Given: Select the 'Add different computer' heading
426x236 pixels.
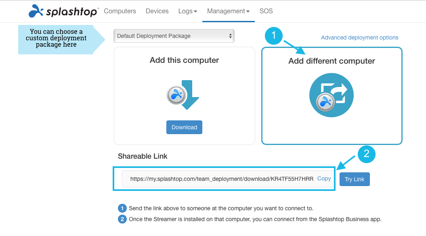Looking at the screenshot, I should click(332, 61).
